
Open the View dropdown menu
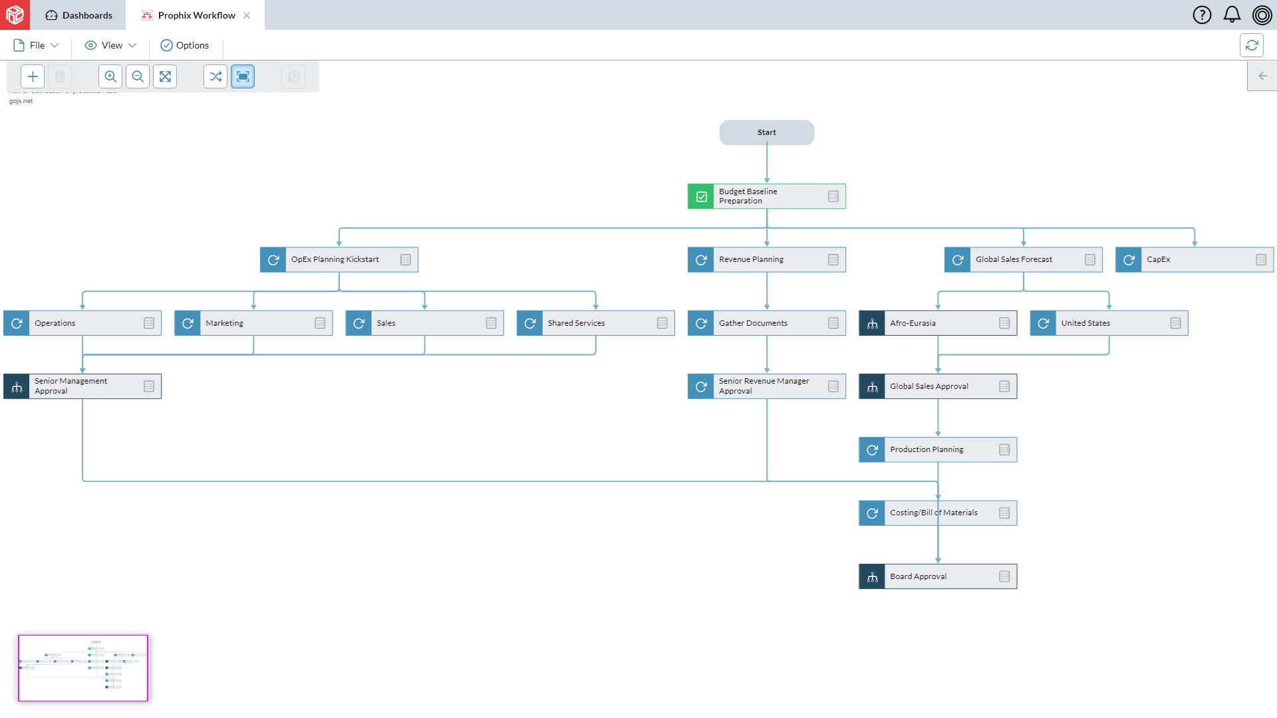[110, 45]
